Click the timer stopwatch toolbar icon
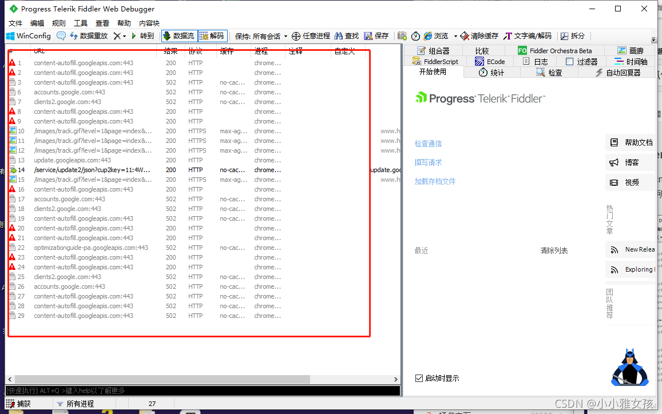 click(x=415, y=36)
